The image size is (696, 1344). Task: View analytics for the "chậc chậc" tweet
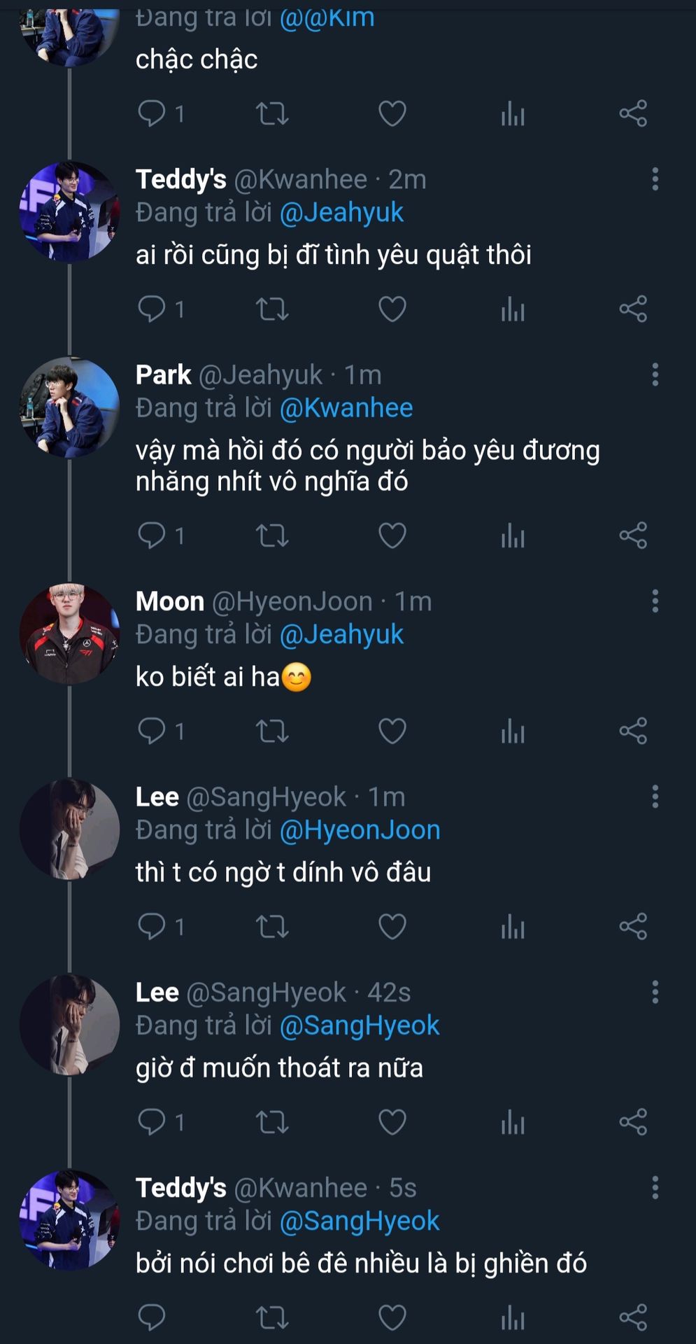[513, 113]
